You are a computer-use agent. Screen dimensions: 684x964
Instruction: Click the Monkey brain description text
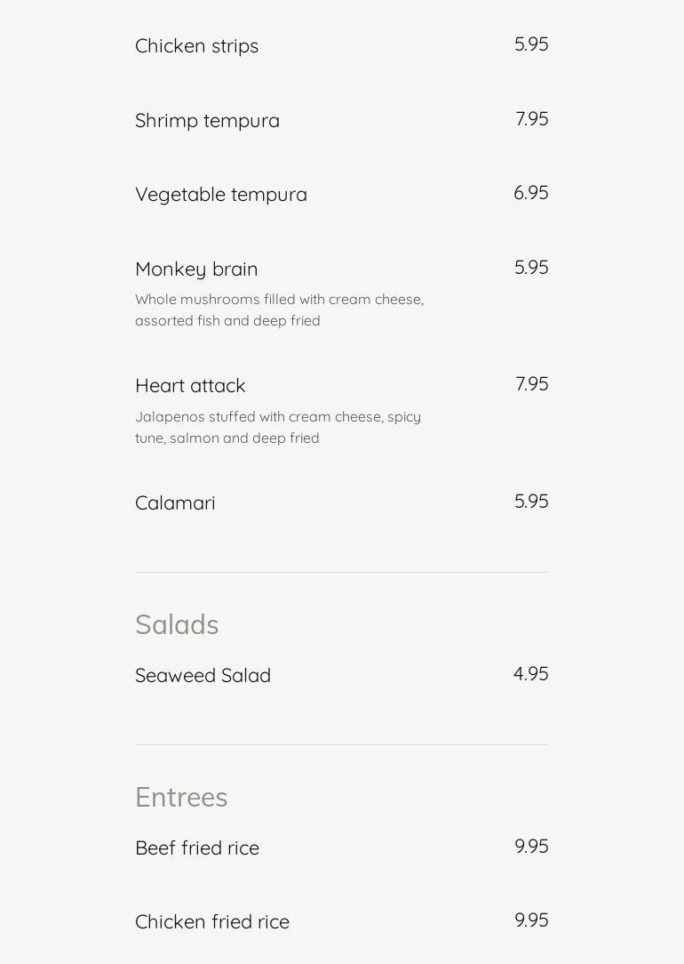pyautogui.click(x=279, y=309)
